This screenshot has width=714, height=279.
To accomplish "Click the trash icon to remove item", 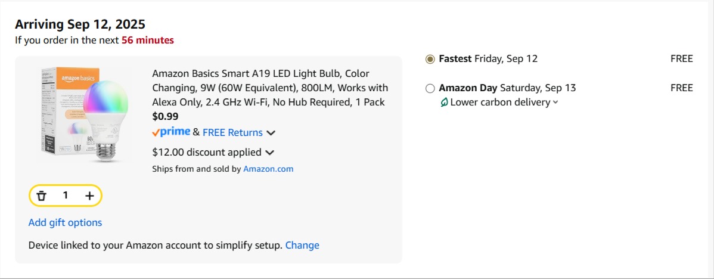I will (x=41, y=196).
